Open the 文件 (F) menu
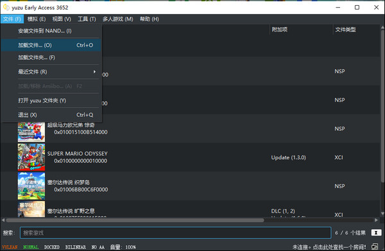This screenshot has height=251, width=385. pyautogui.click(x=12, y=19)
